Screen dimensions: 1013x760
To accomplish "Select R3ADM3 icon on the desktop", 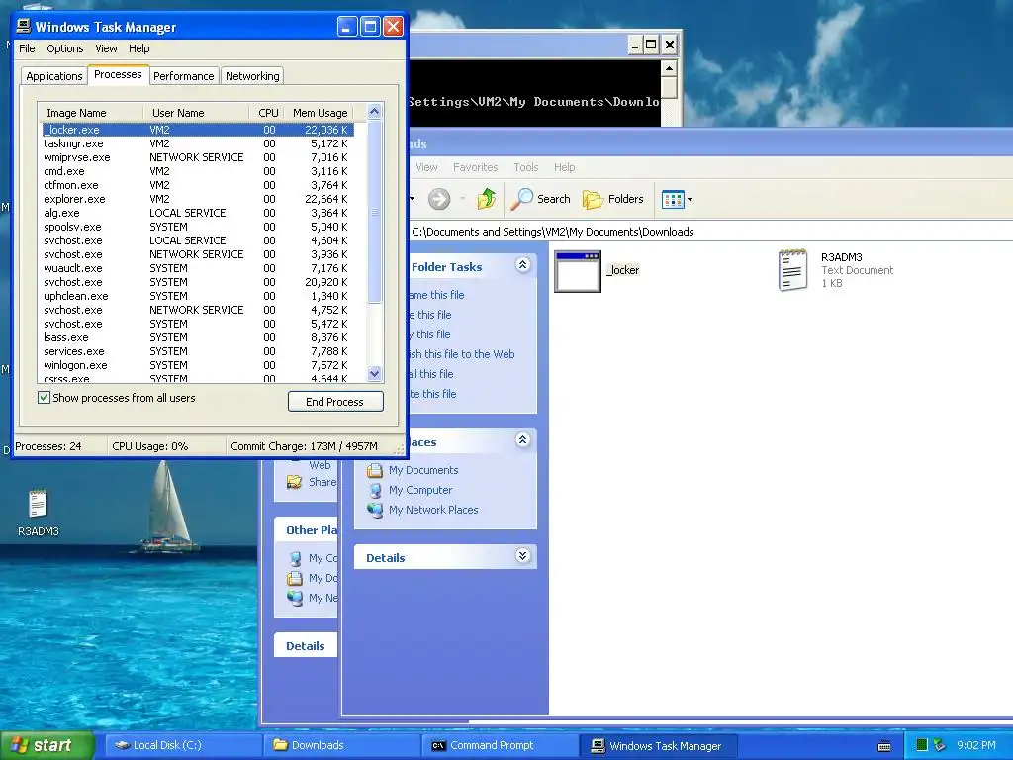I will [39, 514].
